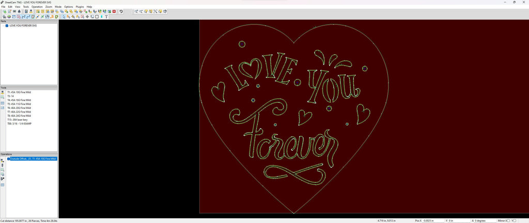This screenshot has height=223, width=529.
Task: Open the Operation menu
Action: [x=37, y=7]
